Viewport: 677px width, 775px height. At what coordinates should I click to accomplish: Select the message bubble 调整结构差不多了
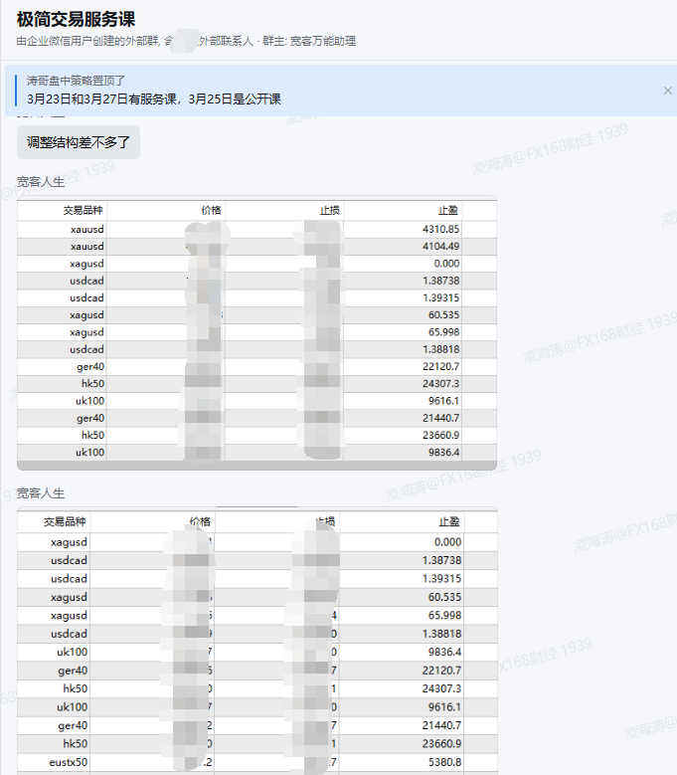click(x=79, y=142)
